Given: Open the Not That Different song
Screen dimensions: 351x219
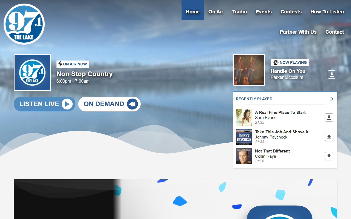Looking at the screenshot, I should pos(272,151).
